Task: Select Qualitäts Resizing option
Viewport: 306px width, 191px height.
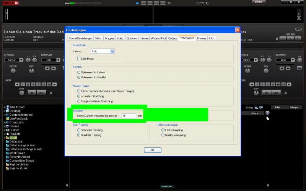Action: (x=79, y=135)
